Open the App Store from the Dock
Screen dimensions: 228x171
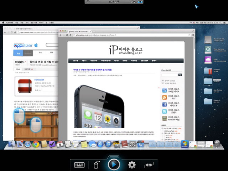[x=100, y=144]
